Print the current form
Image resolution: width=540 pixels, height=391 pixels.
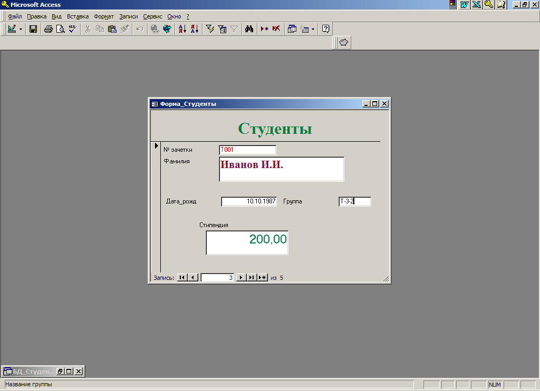[48, 29]
